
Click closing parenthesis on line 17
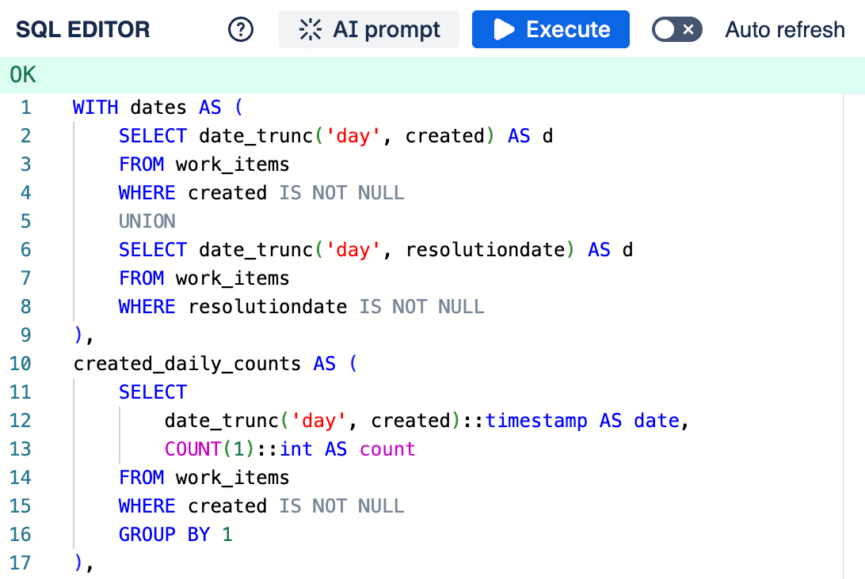pos(78,562)
